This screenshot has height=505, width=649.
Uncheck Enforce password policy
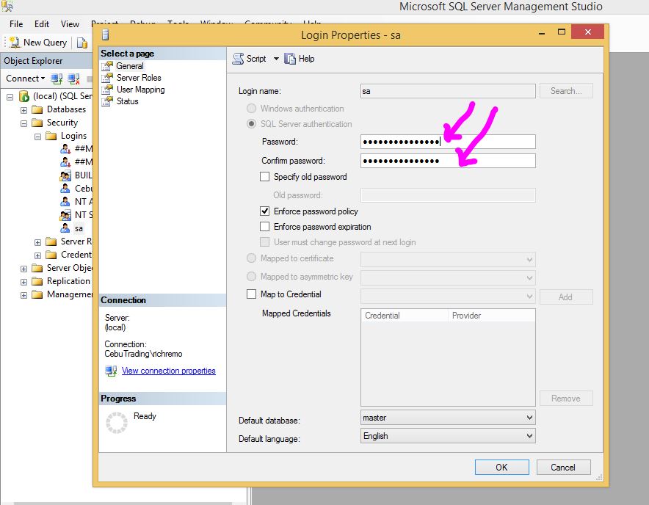[x=265, y=211]
